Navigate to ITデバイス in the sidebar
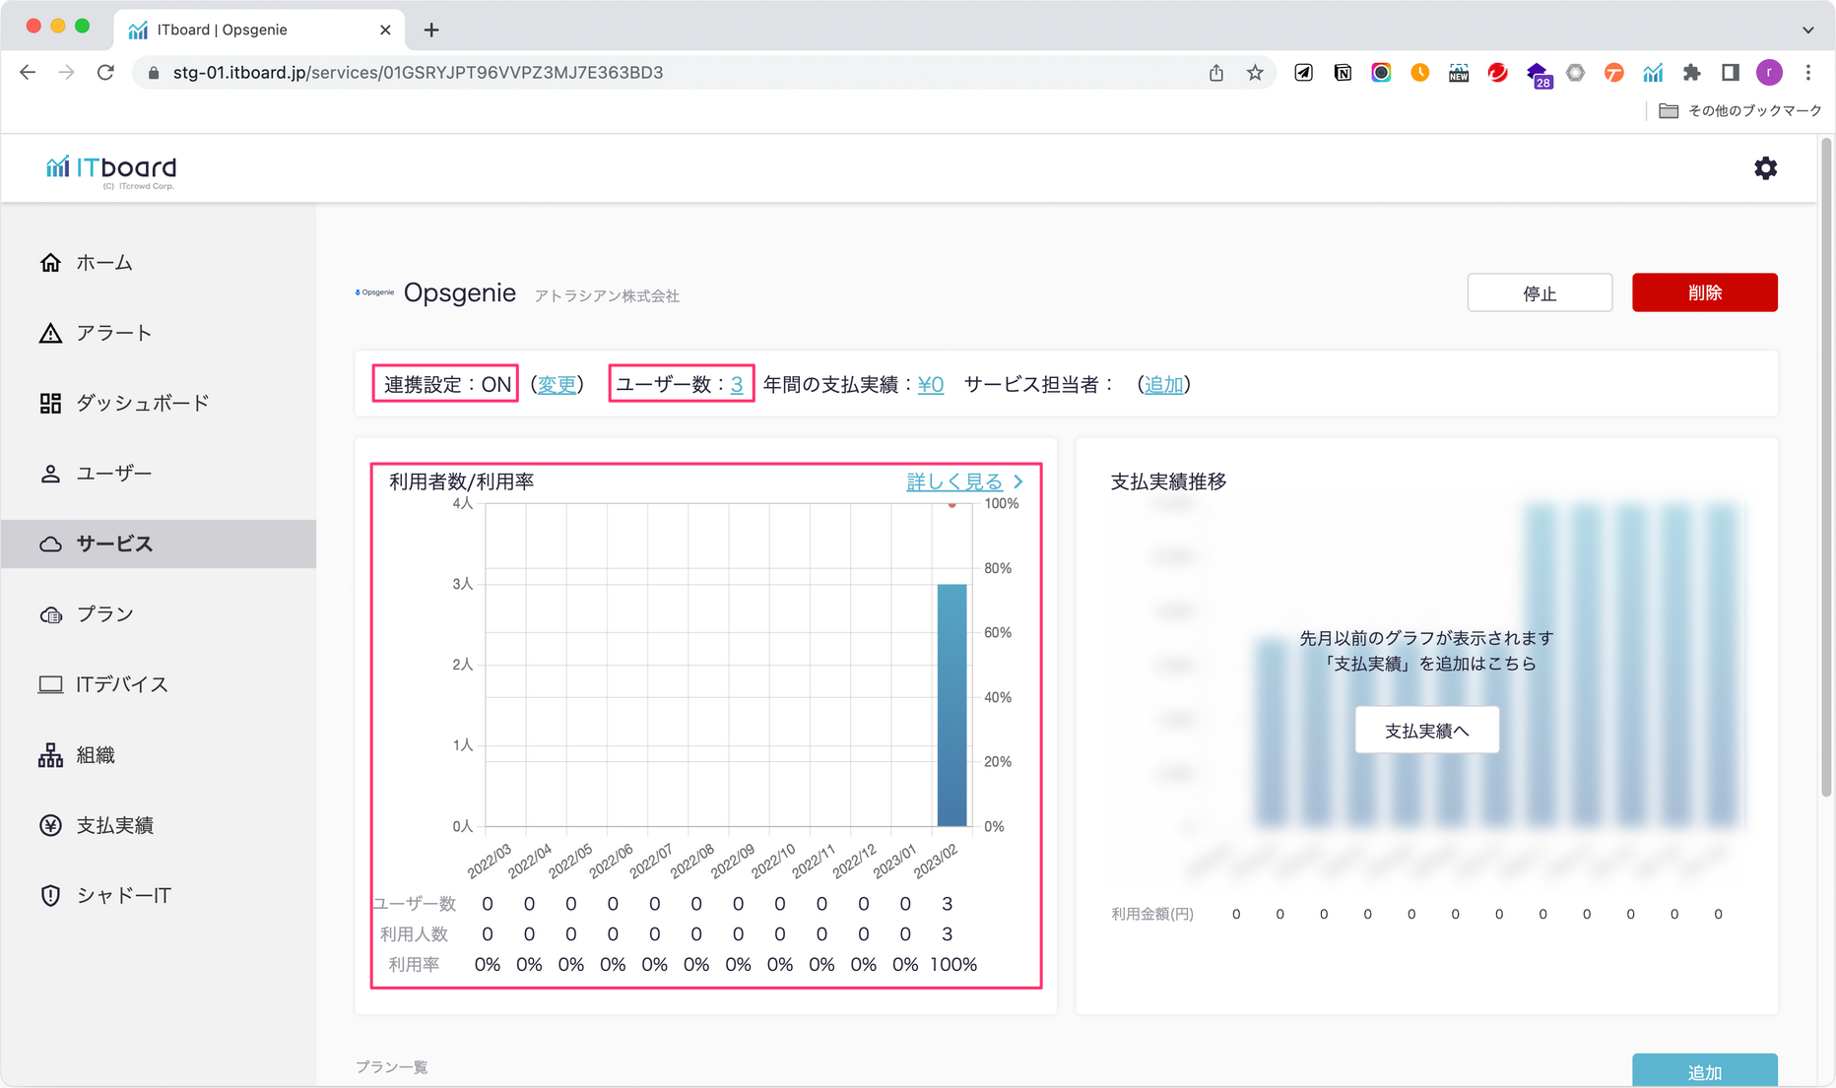The height and width of the screenshot is (1088, 1836). 121,684
